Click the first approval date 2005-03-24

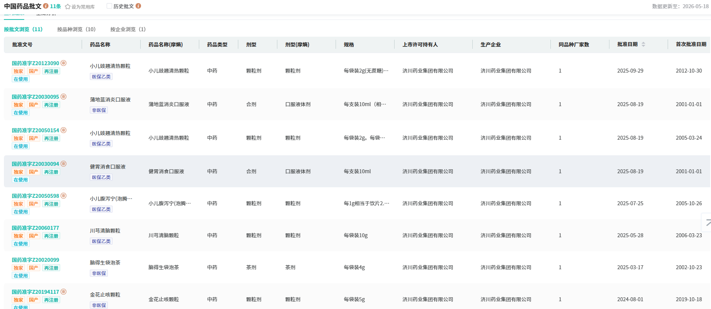(x=689, y=138)
